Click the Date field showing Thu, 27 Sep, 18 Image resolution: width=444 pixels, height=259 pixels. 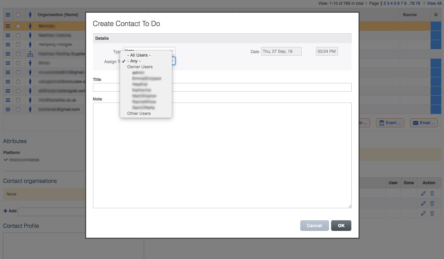[281, 51]
